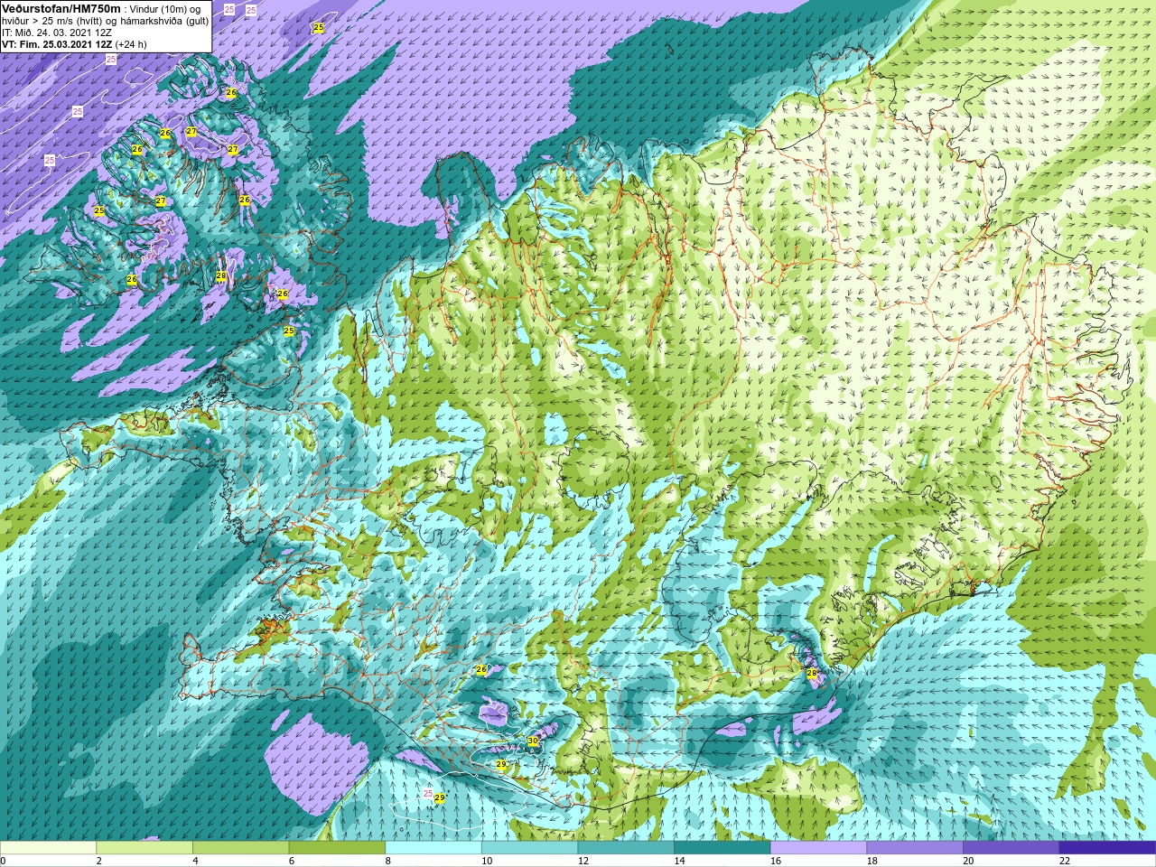The width and height of the screenshot is (1156, 867).
Task: Choose the 14–16 m/s dark teal legend segment
Action: click(722, 848)
